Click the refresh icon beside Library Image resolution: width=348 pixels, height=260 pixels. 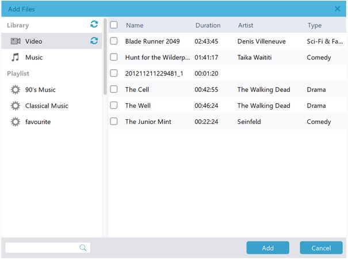(94, 24)
